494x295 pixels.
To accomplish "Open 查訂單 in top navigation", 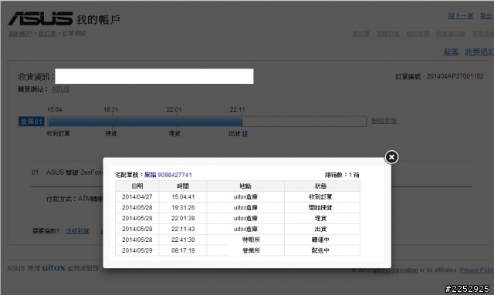I will point(361,34).
